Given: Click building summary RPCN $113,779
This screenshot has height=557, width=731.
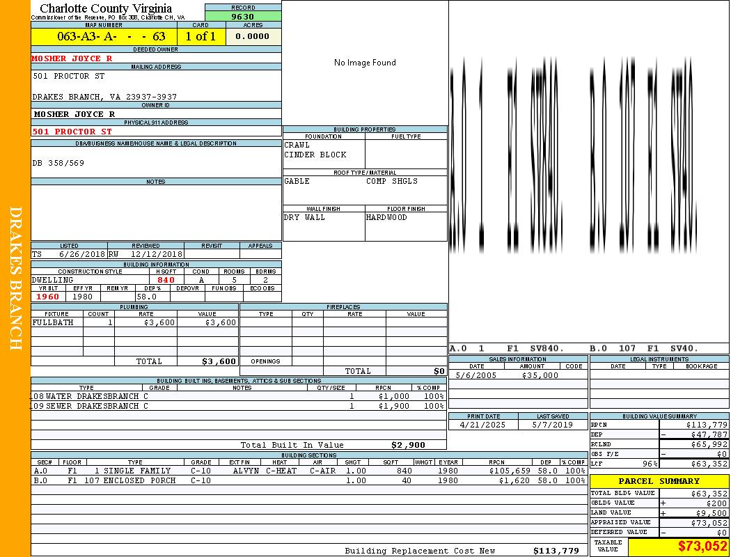Looking at the screenshot, I should (x=707, y=425).
